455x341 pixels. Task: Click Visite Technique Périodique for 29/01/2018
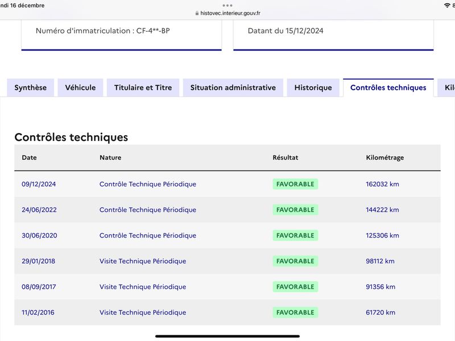pos(143,261)
